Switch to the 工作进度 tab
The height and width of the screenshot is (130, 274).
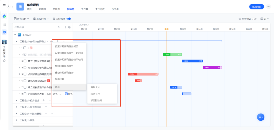(x=100, y=9)
